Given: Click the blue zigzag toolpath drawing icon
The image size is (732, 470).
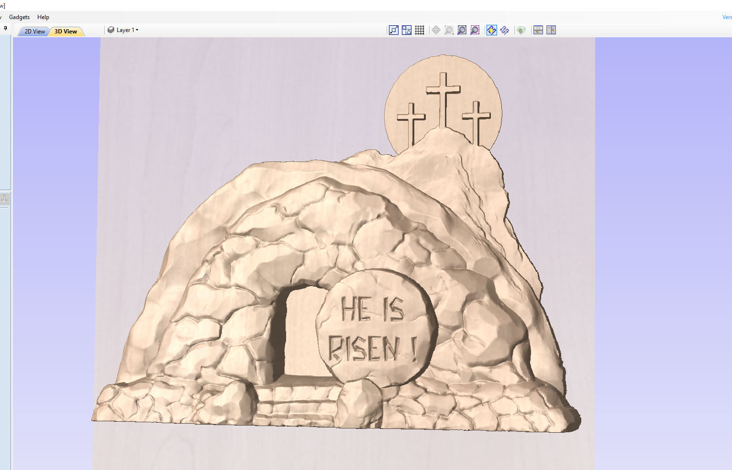Looking at the screenshot, I should pyautogui.click(x=504, y=30).
